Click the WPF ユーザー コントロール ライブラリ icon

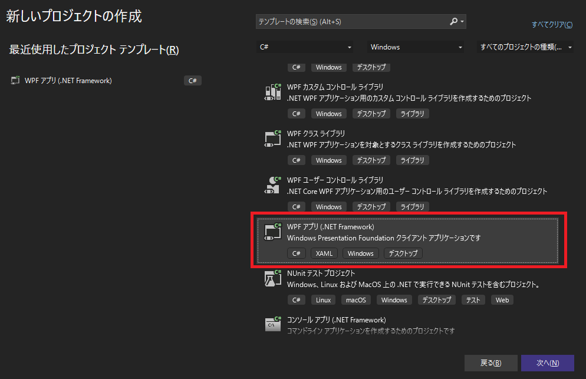pos(273,186)
